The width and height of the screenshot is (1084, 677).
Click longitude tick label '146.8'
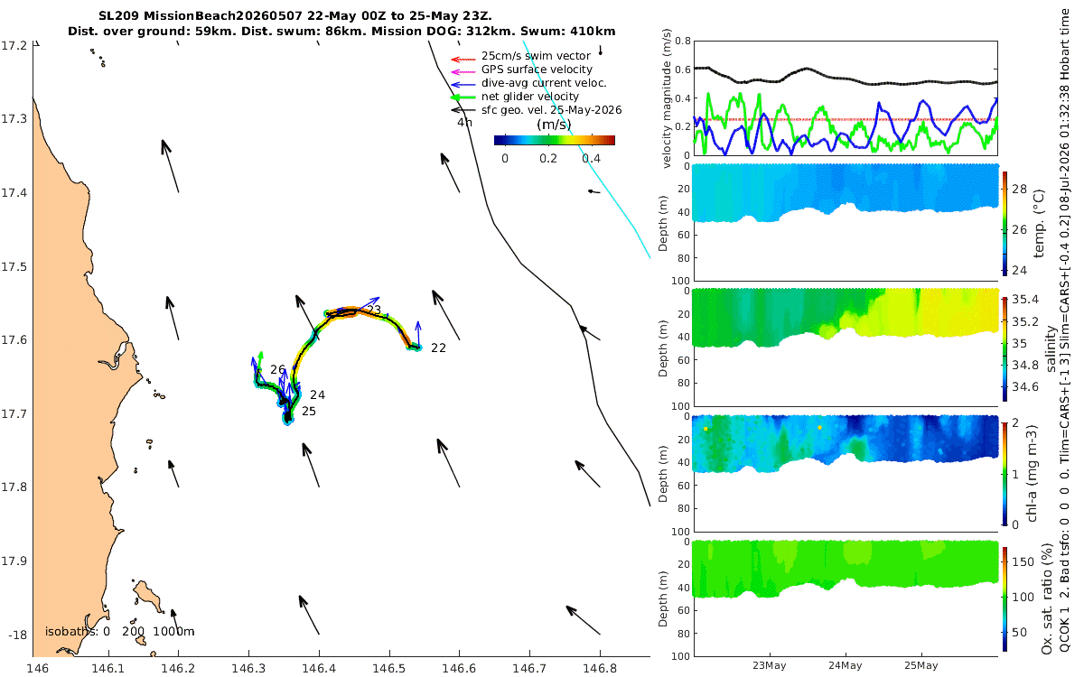tap(600, 669)
